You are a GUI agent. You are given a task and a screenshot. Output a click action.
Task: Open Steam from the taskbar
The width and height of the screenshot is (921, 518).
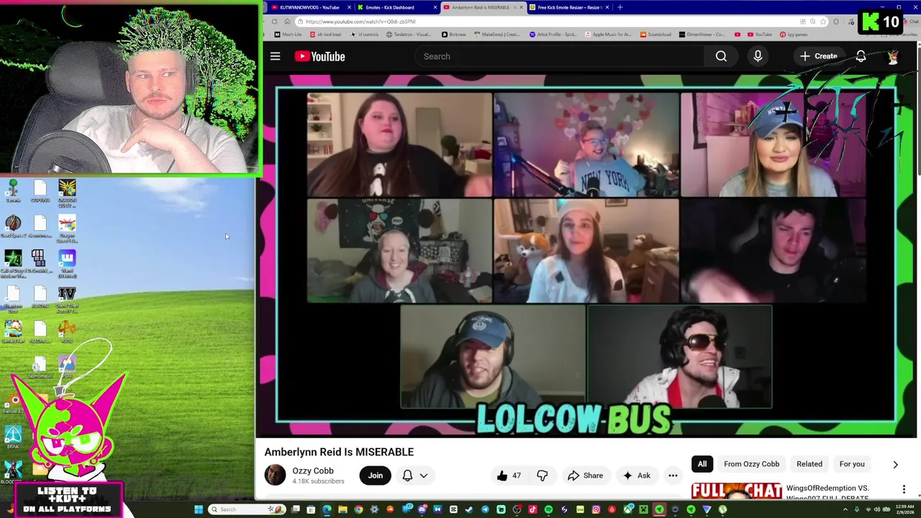pos(468,509)
